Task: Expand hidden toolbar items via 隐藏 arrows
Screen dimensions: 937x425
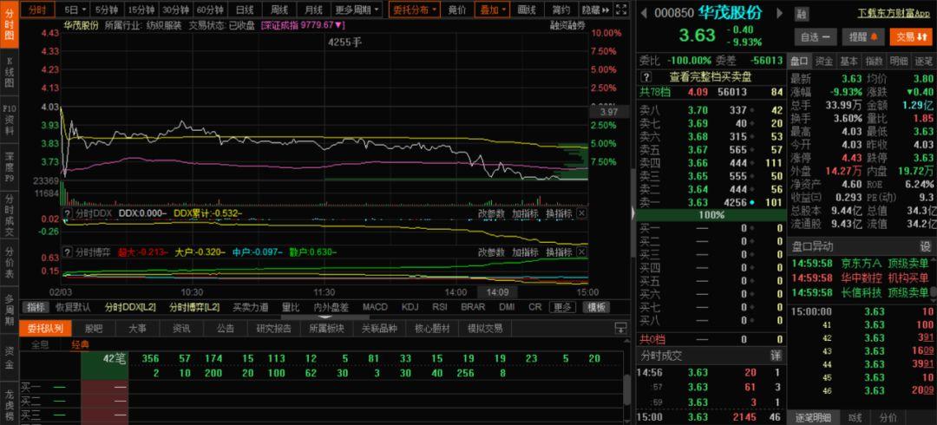Action: click(596, 10)
